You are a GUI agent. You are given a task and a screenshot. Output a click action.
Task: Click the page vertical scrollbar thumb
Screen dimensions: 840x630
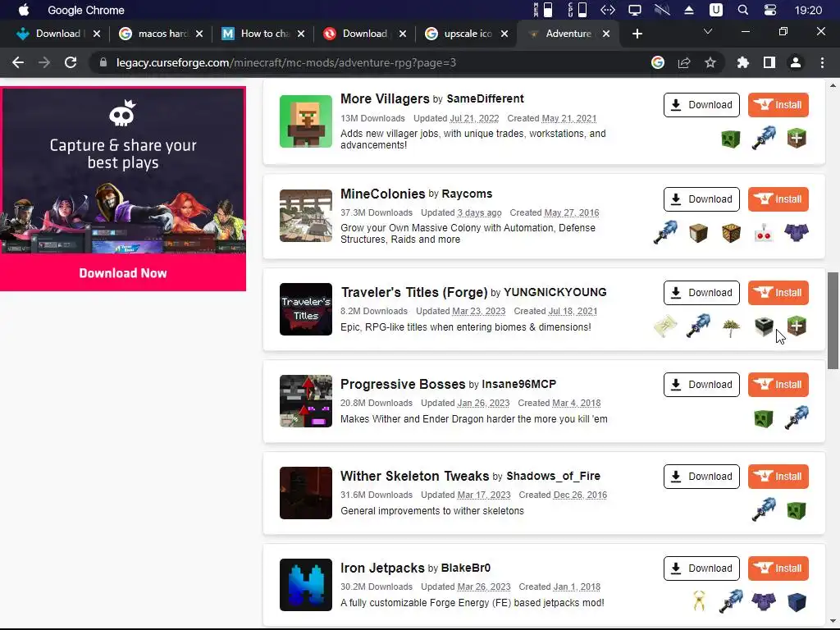coord(833,321)
